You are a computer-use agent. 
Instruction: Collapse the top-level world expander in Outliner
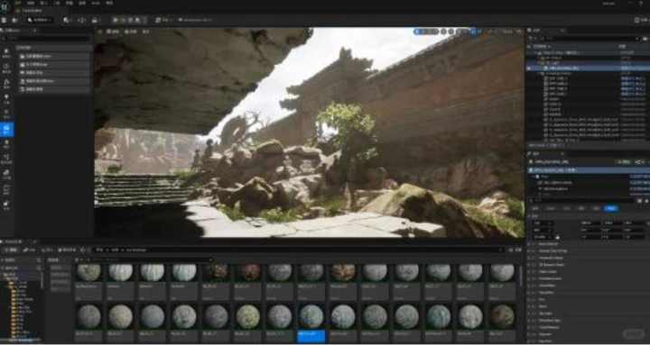click(x=535, y=53)
